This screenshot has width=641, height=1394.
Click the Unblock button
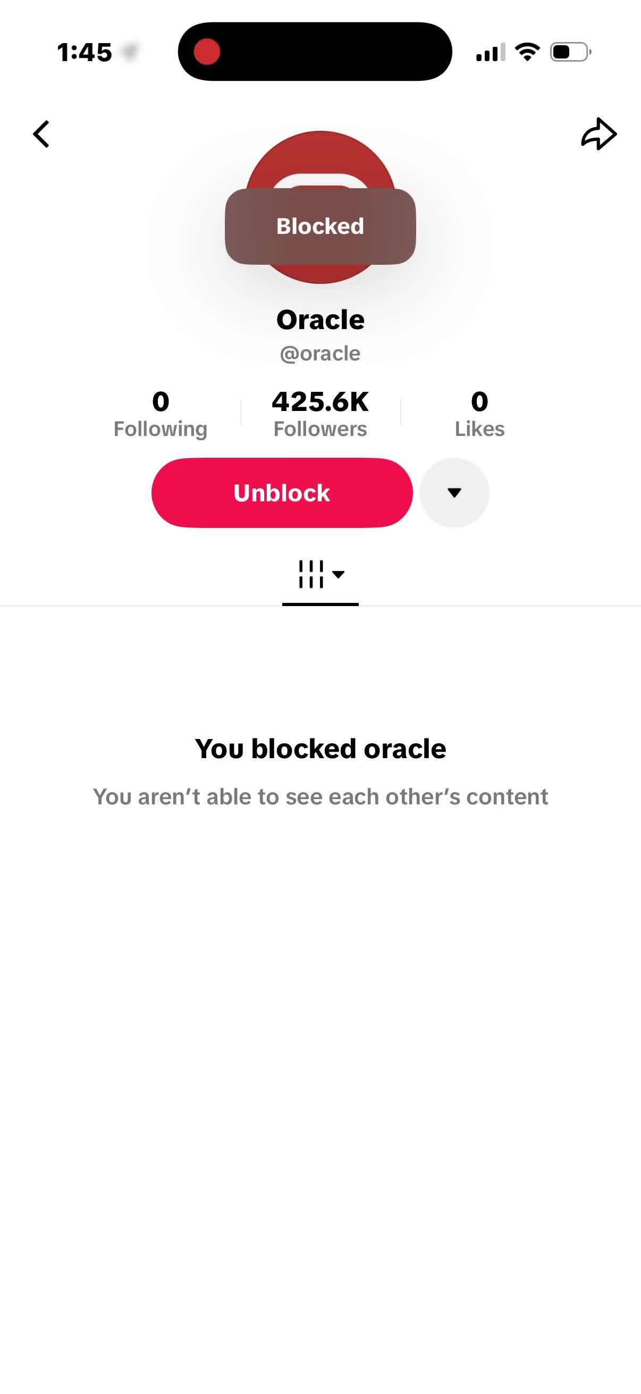pyautogui.click(x=282, y=492)
